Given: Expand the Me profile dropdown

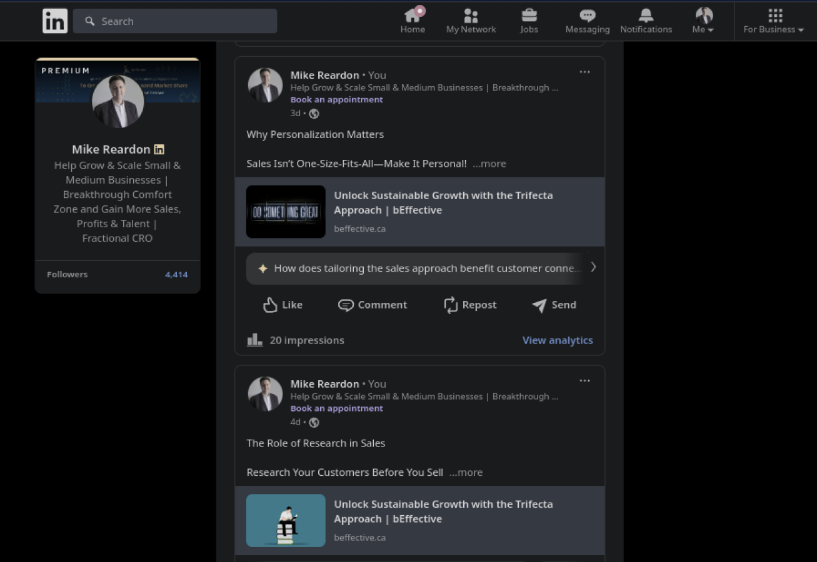Looking at the screenshot, I should 703,21.
